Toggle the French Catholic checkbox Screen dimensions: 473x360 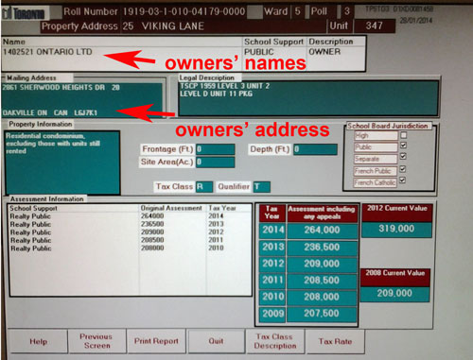403,180
